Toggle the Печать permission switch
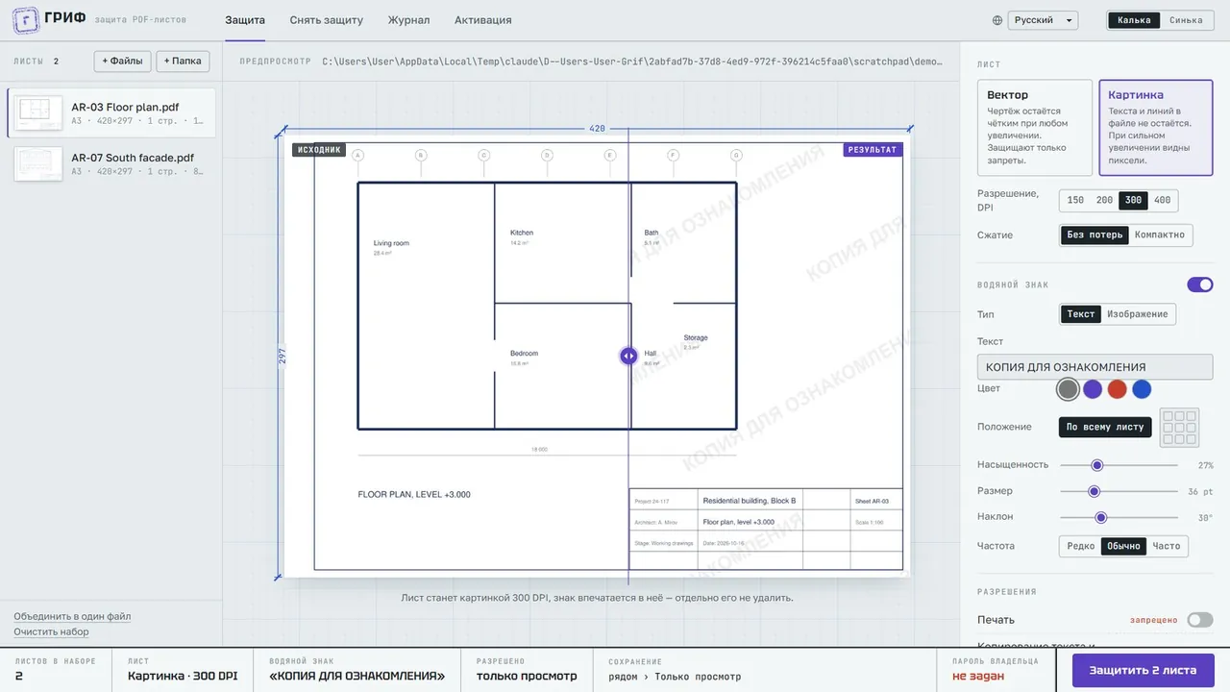 pyautogui.click(x=1200, y=620)
